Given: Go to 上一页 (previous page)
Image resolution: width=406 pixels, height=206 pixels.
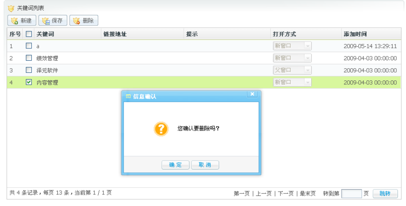Looking at the screenshot, I should (x=263, y=194).
